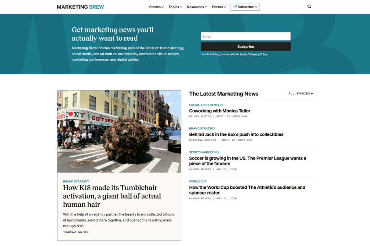
Task: Open Sports Marketing category
Action: 204,152
